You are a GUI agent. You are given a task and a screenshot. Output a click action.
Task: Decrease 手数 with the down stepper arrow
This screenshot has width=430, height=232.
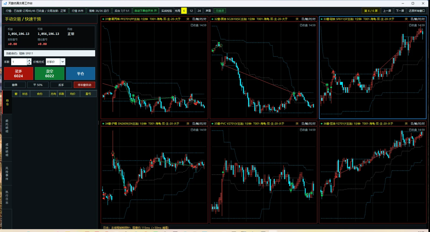tap(29, 63)
